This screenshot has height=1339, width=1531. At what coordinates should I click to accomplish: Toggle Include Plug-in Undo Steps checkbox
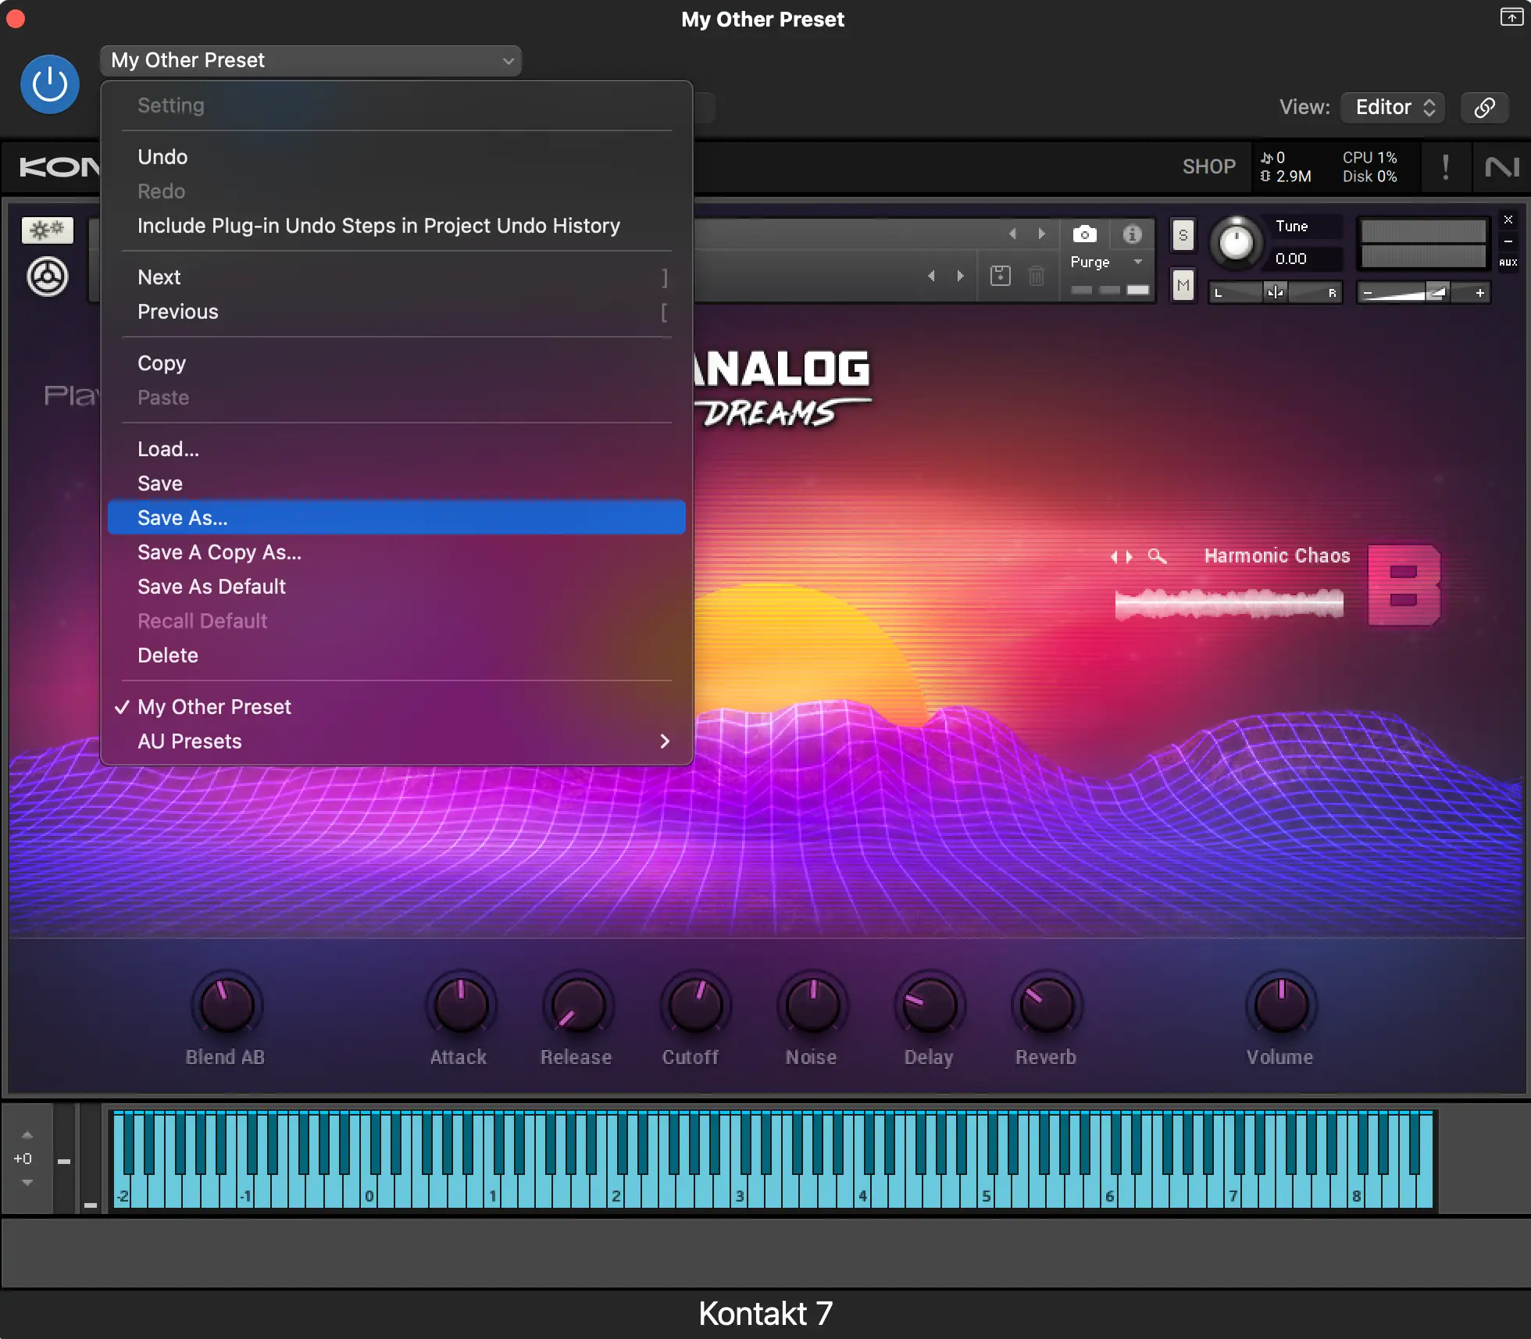click(379, 225)
